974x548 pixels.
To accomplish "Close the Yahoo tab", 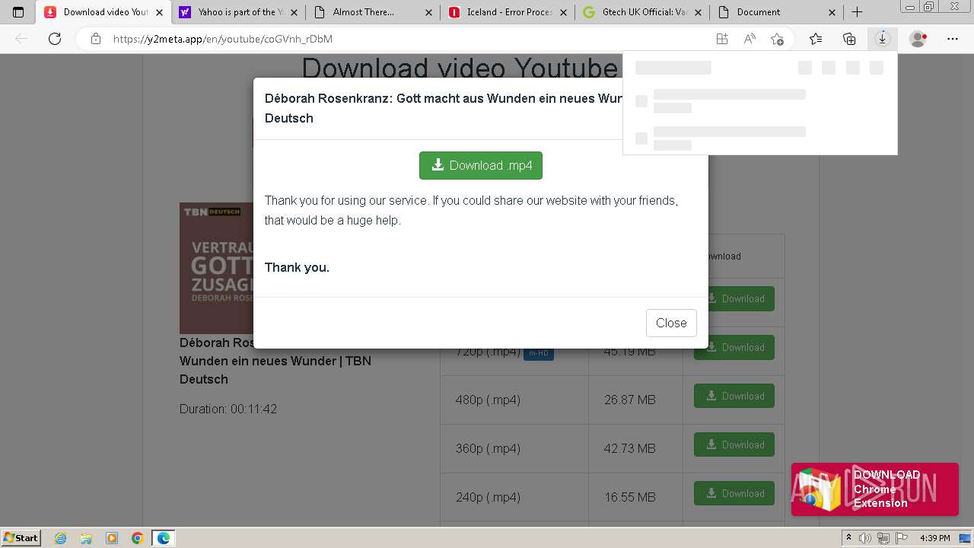I will point(294,12).
